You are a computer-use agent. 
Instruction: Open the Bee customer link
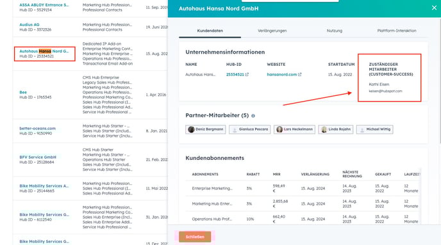23,92
